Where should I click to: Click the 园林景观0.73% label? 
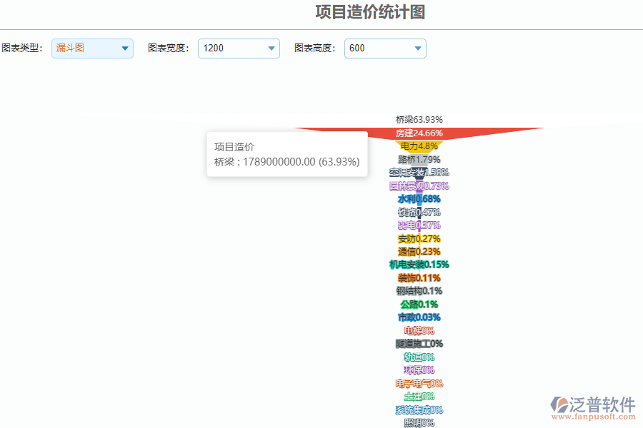(420, 186)
